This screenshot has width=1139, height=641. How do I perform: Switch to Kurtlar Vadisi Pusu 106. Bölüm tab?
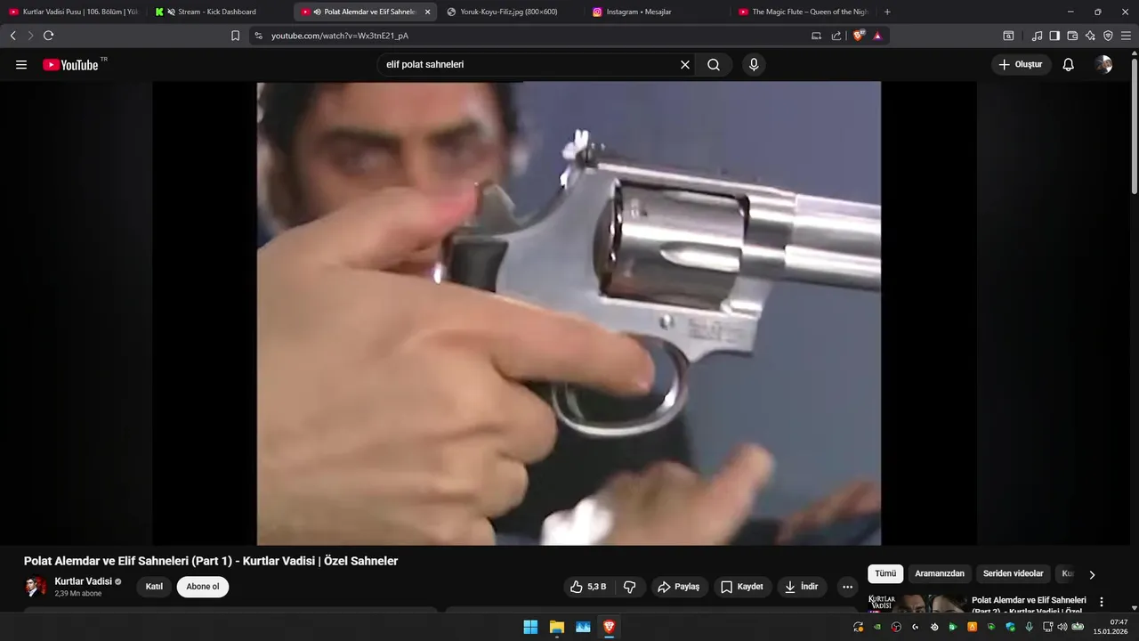coord(73,12)
